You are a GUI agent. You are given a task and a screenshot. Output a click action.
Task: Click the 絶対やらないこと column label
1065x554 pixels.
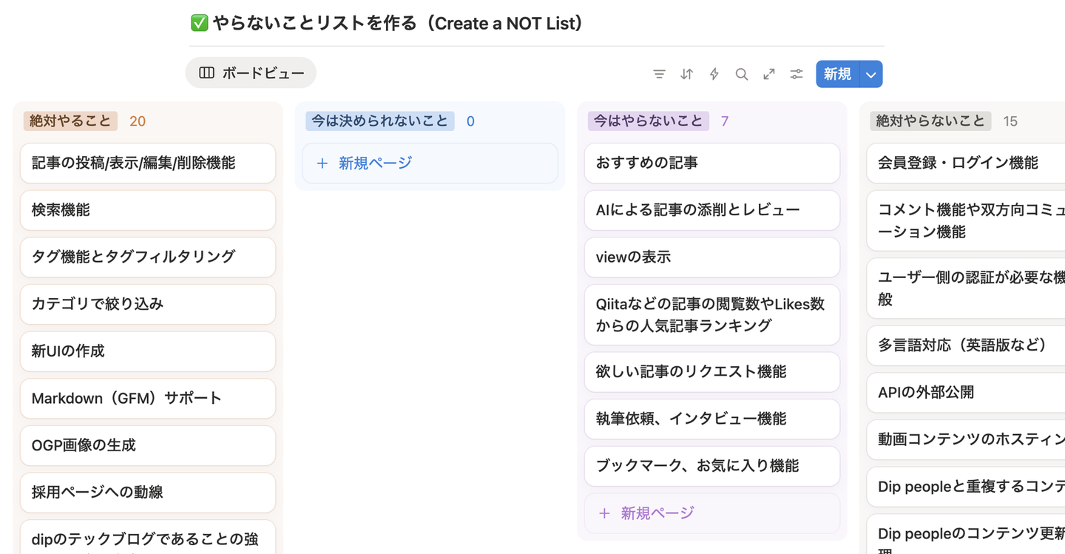coord(930,121)
